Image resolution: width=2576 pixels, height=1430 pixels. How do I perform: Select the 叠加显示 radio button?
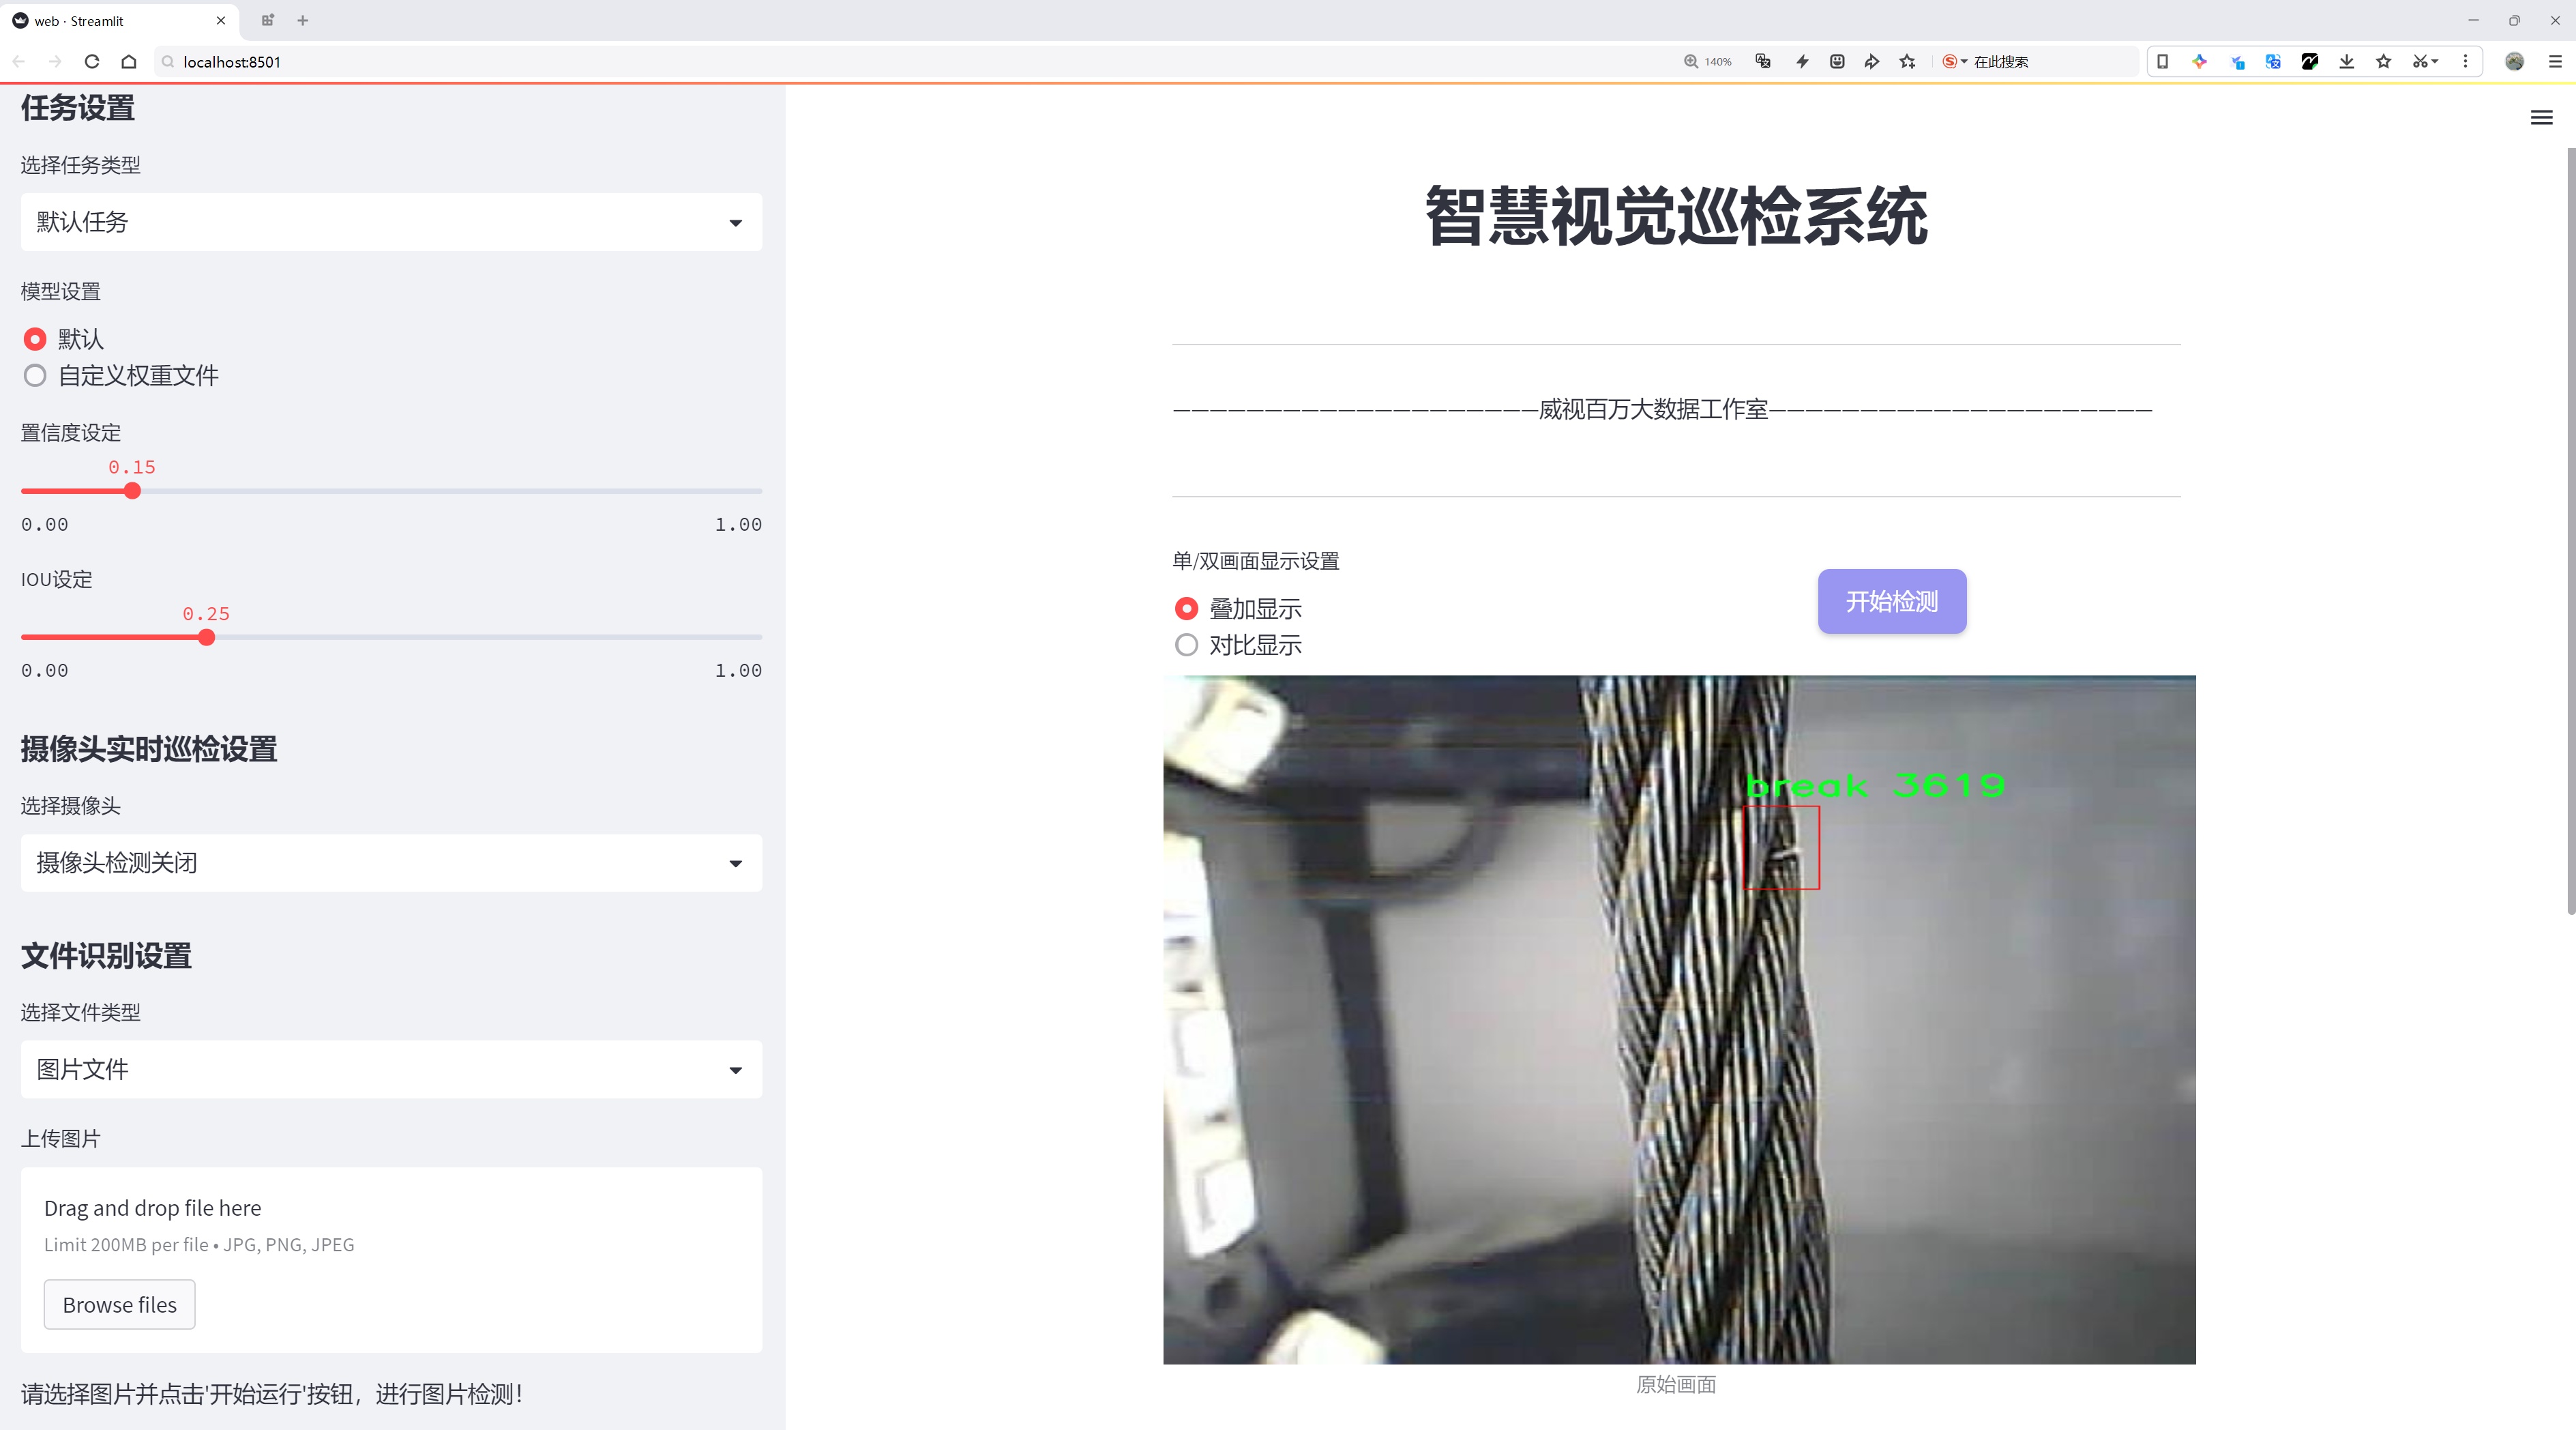pos(1186,609)
